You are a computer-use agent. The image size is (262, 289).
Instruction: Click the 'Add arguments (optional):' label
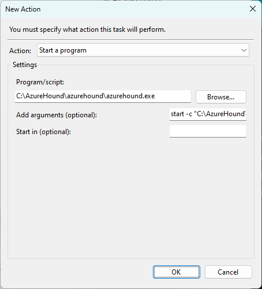[57, 115]
